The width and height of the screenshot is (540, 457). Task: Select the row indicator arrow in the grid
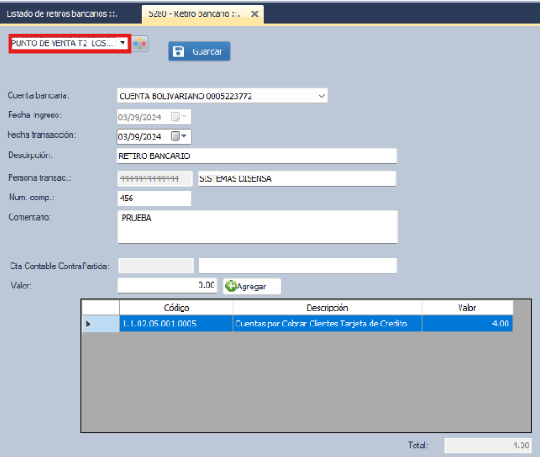click(87, 324)
